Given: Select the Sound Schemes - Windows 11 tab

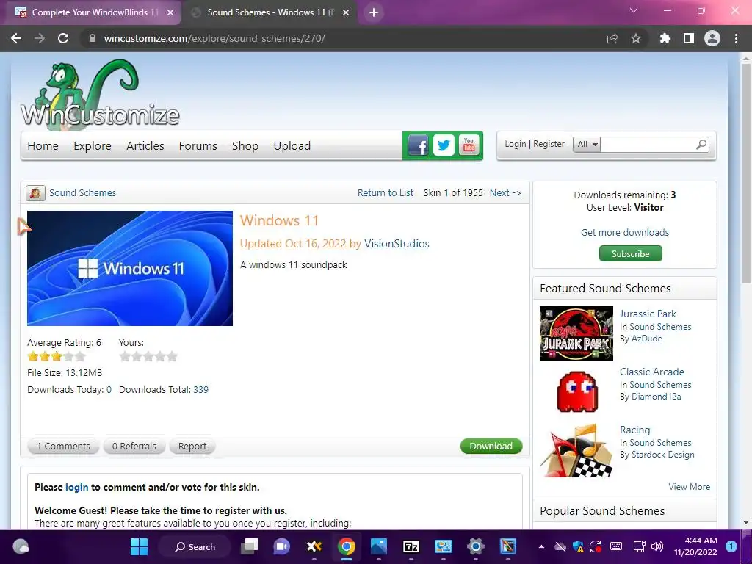Looking at the screenshot, I should pyautogui.click(x=270, y=12).
